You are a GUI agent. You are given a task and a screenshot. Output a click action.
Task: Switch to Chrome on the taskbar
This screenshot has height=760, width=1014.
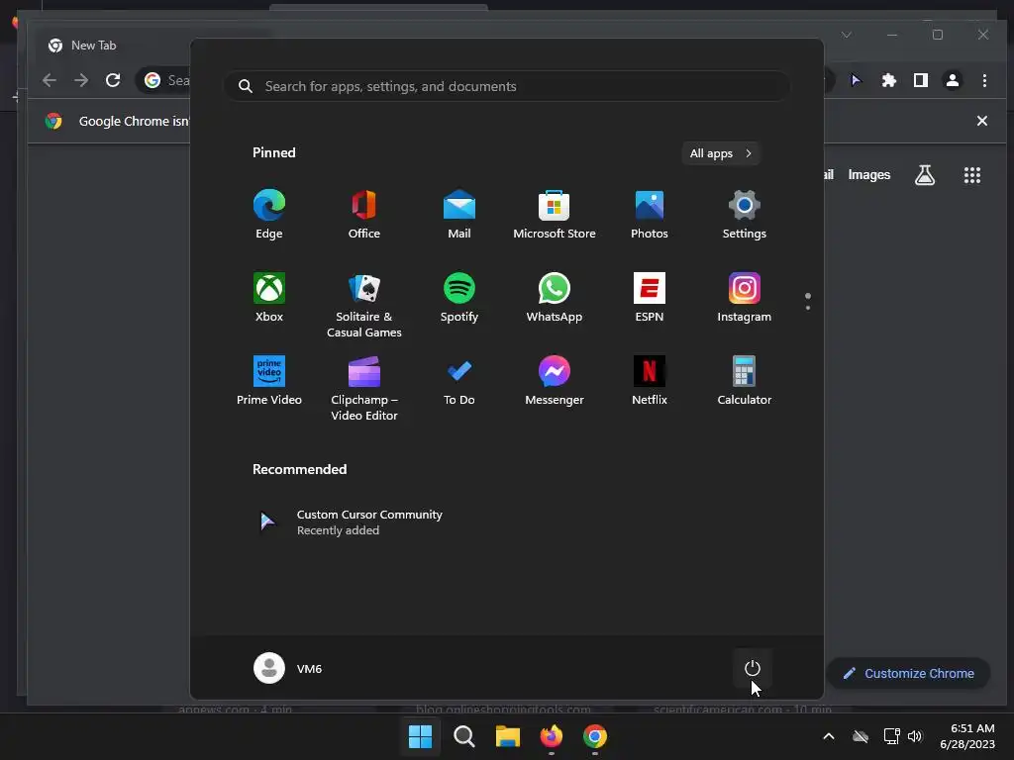click(595, 736)
